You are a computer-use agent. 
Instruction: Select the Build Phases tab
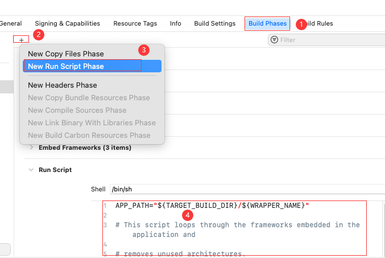coord(268,23)
